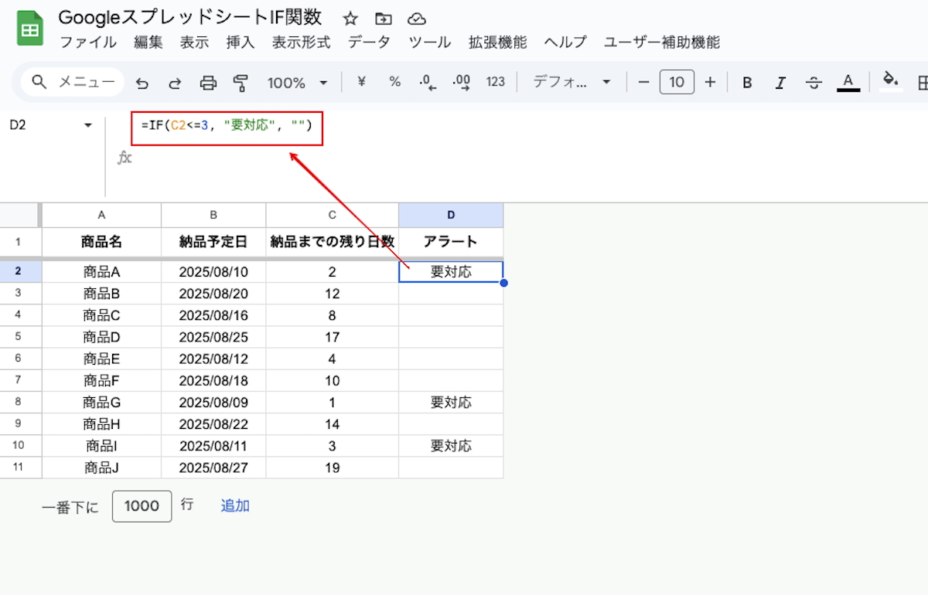
Task: Select column A header
Action: click(102, 215)
